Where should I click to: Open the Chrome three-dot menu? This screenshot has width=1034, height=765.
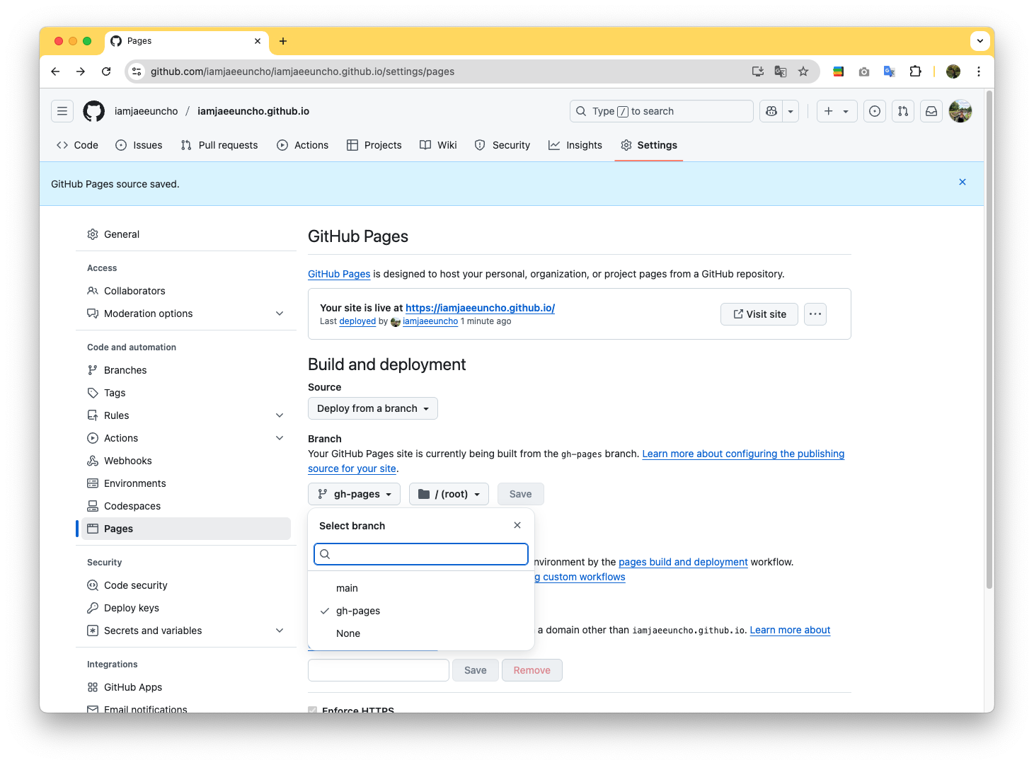[979, 71]
